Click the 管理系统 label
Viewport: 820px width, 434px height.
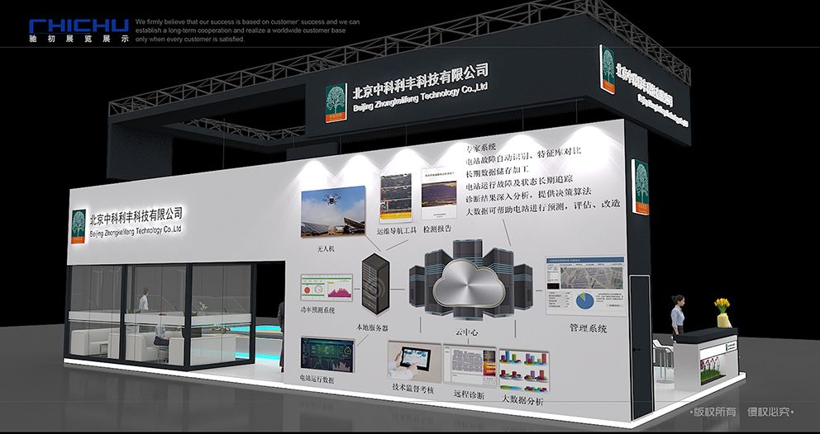tap(589, 328)
